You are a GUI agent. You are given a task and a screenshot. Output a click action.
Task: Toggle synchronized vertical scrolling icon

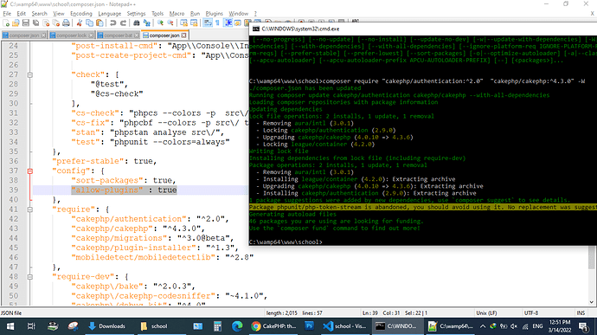(184, 23)
